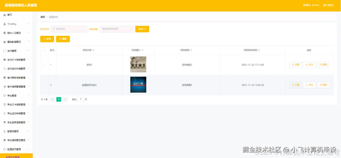
Task: Click the timestamp 2021-11-22 17:11:20
Action: click(x=253, y=65)
